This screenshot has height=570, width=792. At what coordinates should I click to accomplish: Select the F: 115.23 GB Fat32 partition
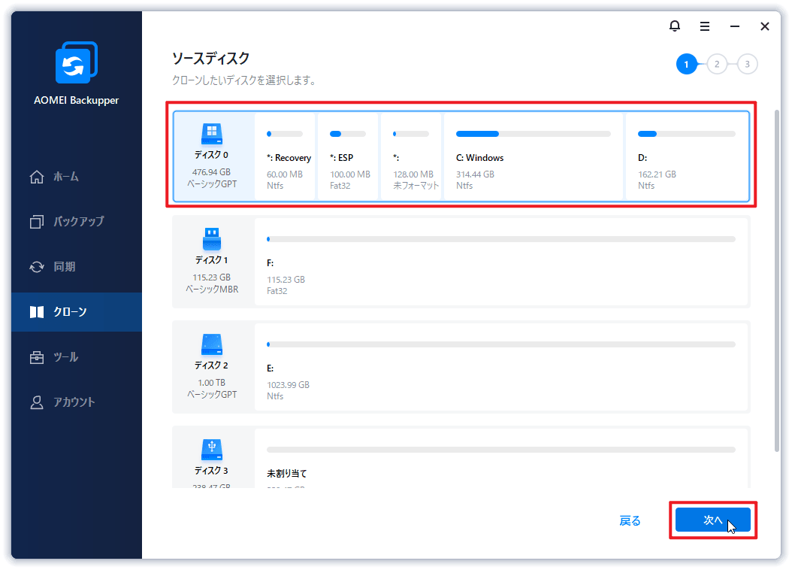[x=501, y=262]
